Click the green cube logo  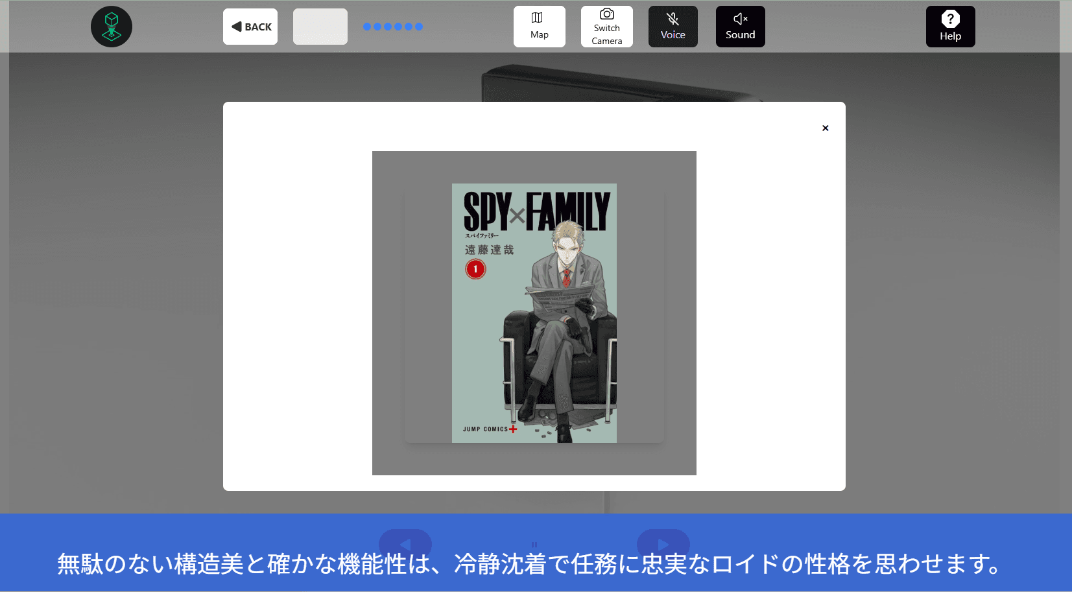(111, 27)
